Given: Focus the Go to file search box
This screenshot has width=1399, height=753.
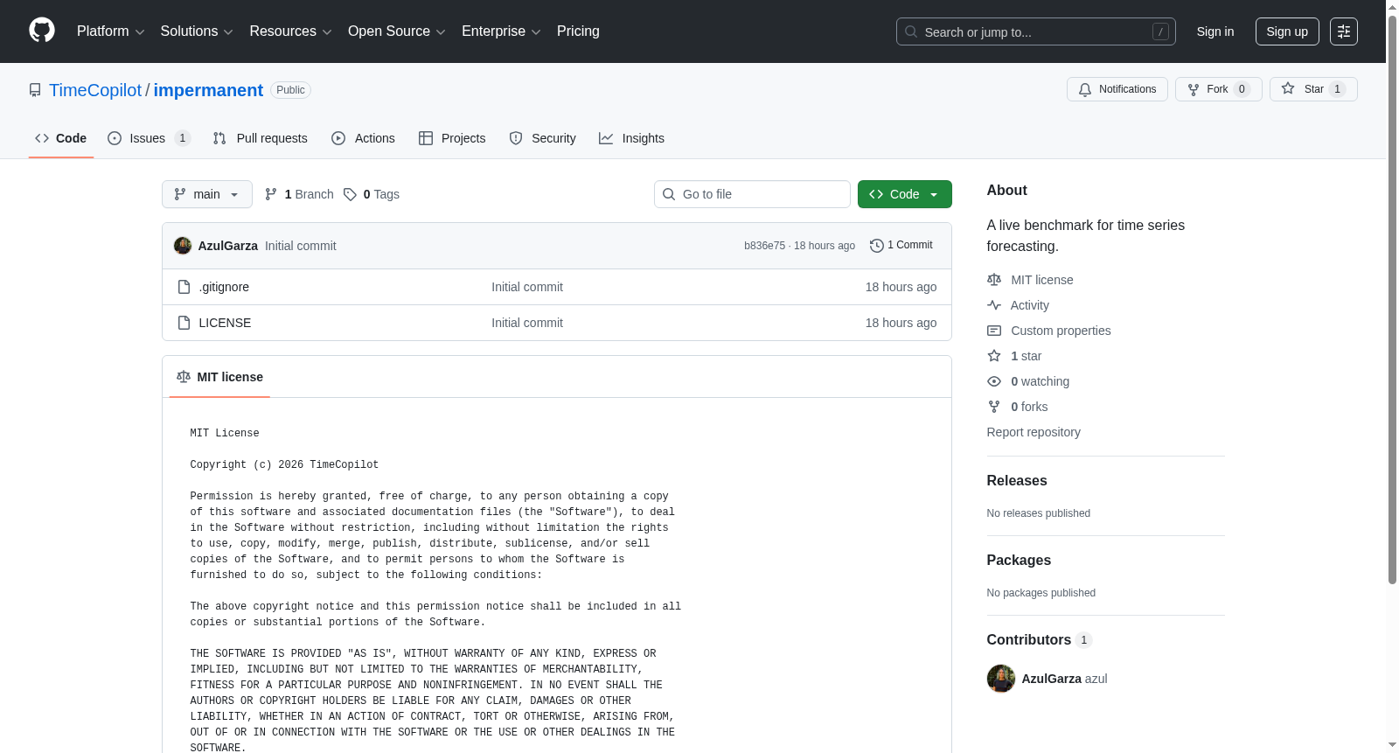Looking at the screenshot, I should coord(752,194).
